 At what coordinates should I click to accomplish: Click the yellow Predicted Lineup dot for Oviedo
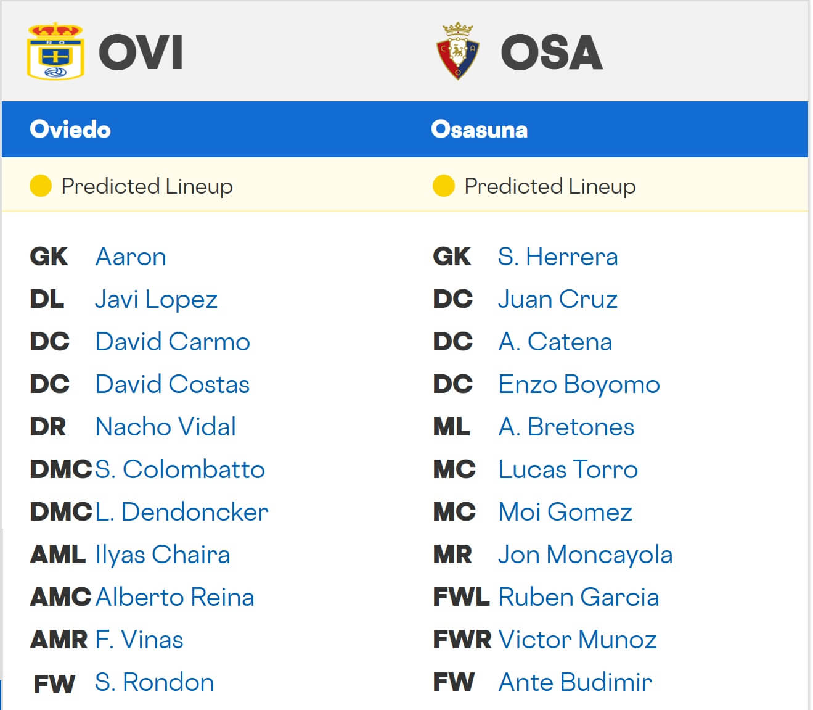41,186
